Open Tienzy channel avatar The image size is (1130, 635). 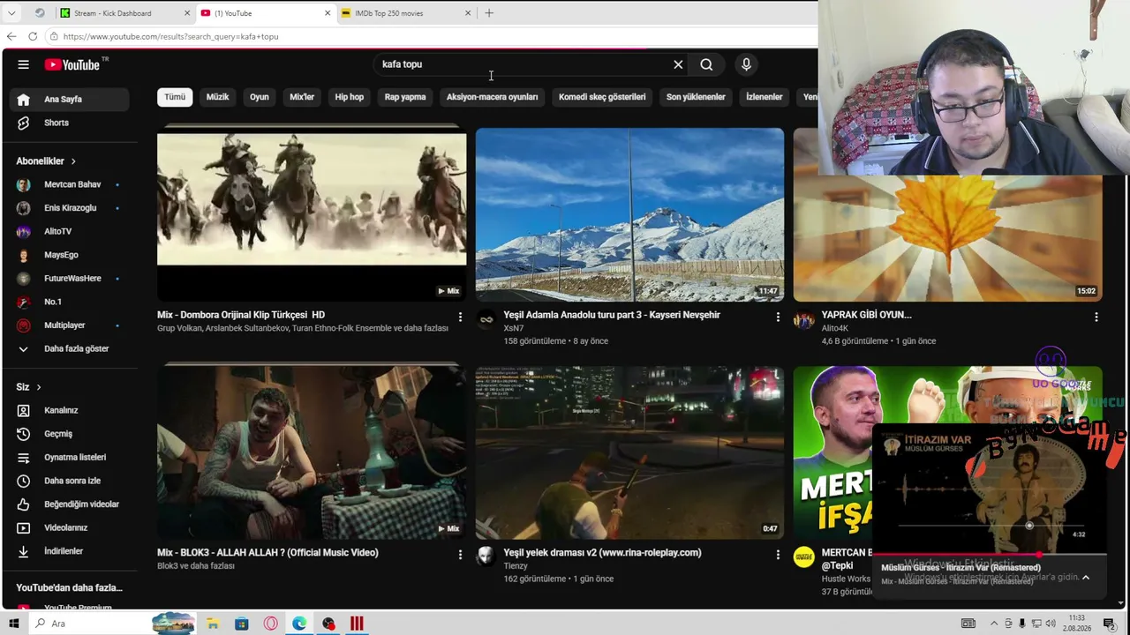point(486,557)
